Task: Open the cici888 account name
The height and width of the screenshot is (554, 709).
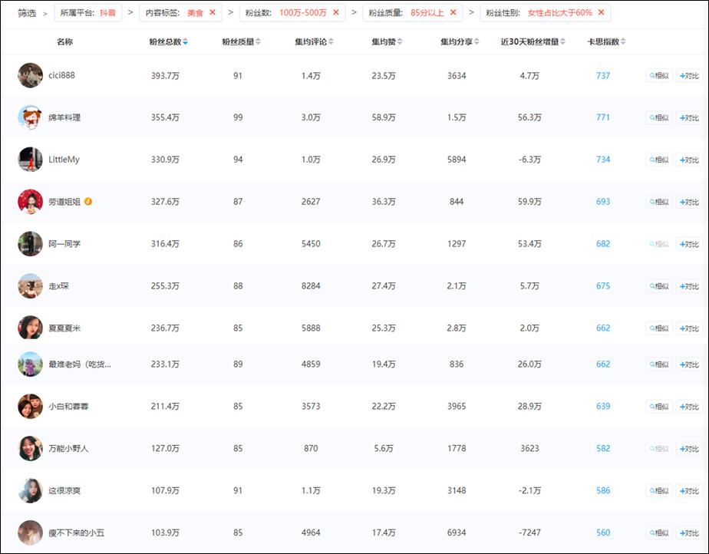Action: (x=61, y=75)
